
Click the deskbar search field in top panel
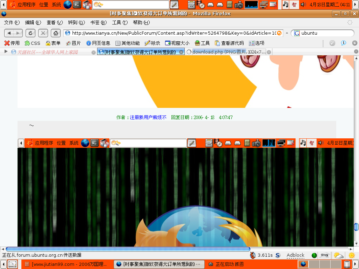click(x=131, y=5)
